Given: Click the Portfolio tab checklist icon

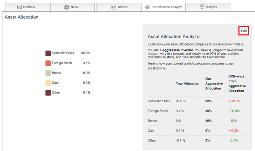Looking at the screenshot, I should 19,7.
